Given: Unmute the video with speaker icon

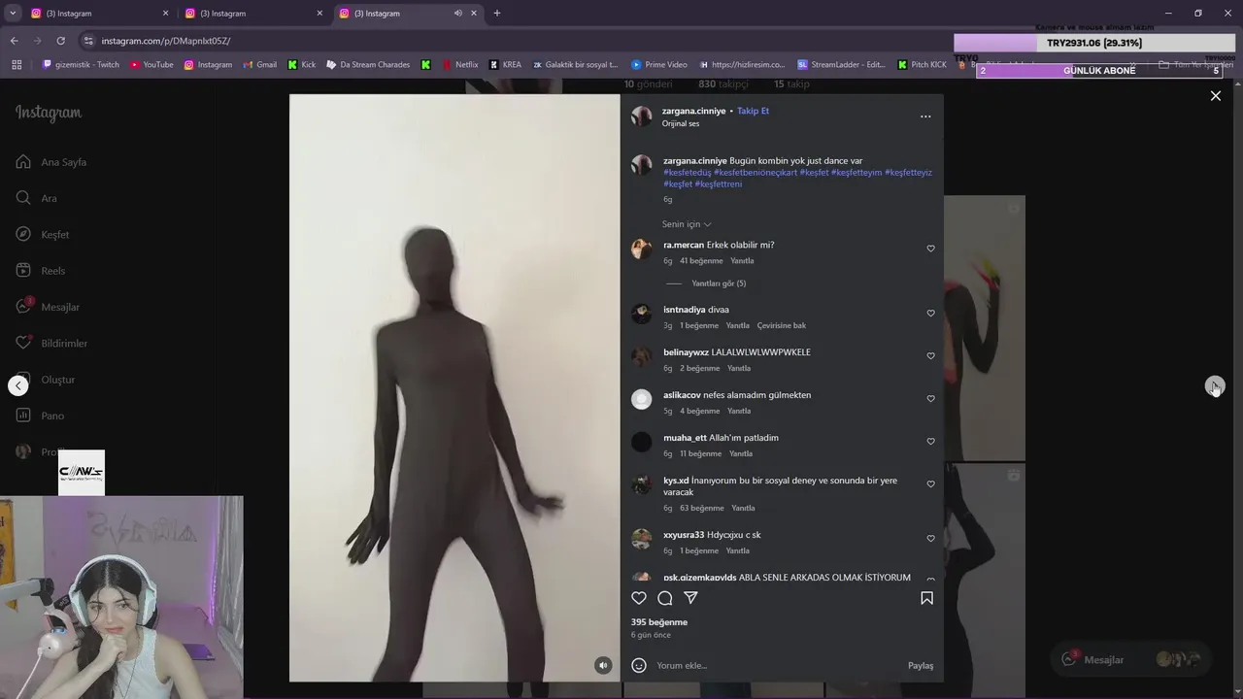Looking at the screenshot, I should 603,665.
